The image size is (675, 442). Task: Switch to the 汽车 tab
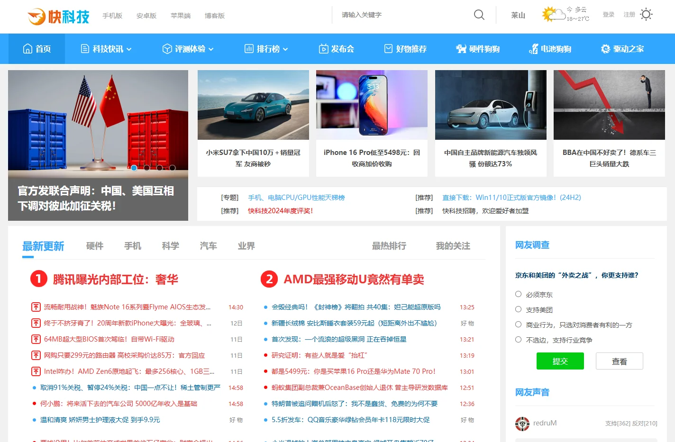(x=209, y=246)
